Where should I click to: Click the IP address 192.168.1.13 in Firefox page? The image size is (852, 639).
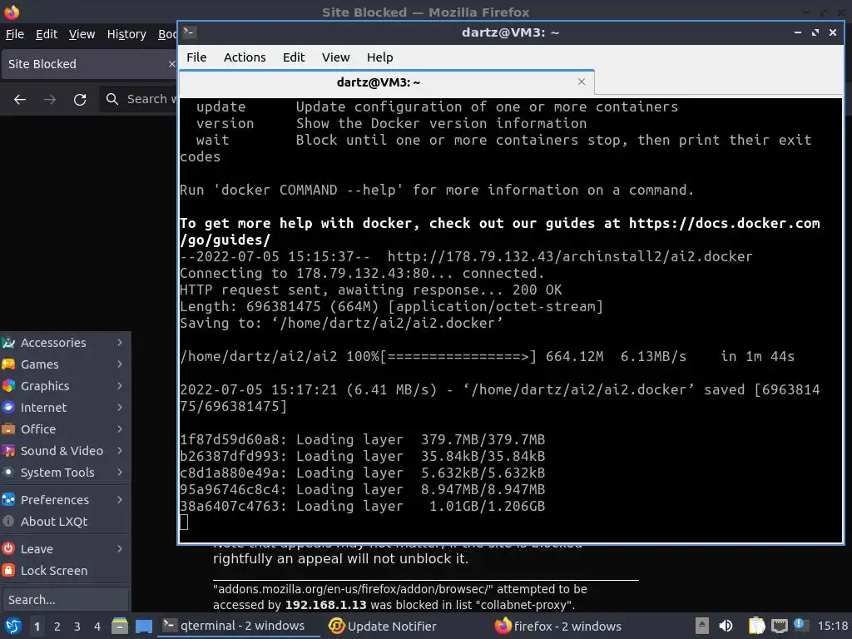[x=325, y=605]
